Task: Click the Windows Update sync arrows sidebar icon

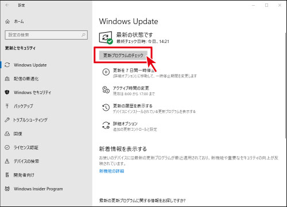Action: coord(7,65)
